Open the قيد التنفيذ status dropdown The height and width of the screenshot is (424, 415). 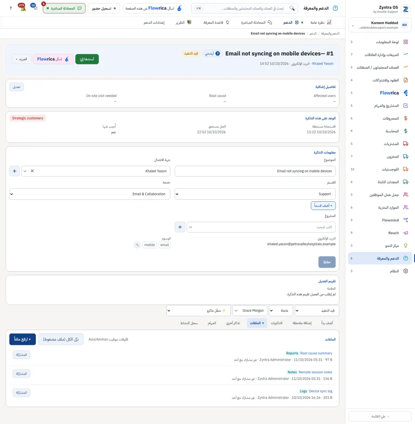click(317, 311)
